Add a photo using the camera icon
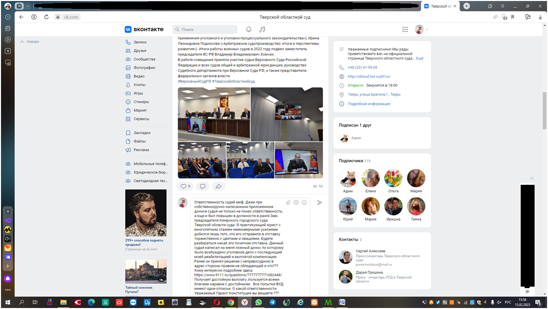Screen dimensions: 548x309 coord(296,202)
